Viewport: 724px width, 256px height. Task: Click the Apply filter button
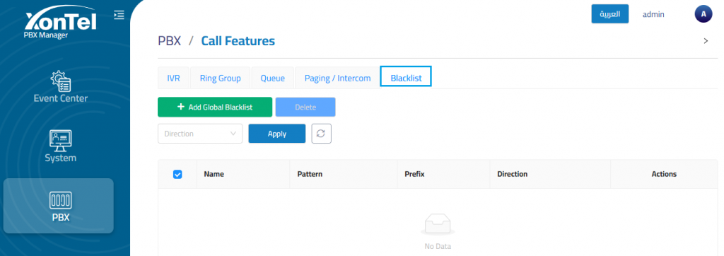coord(277,134)
